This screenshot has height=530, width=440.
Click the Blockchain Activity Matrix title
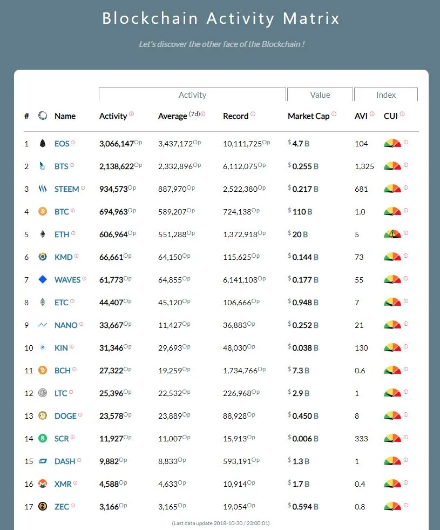pyautogui.click(x=221, y=18)
